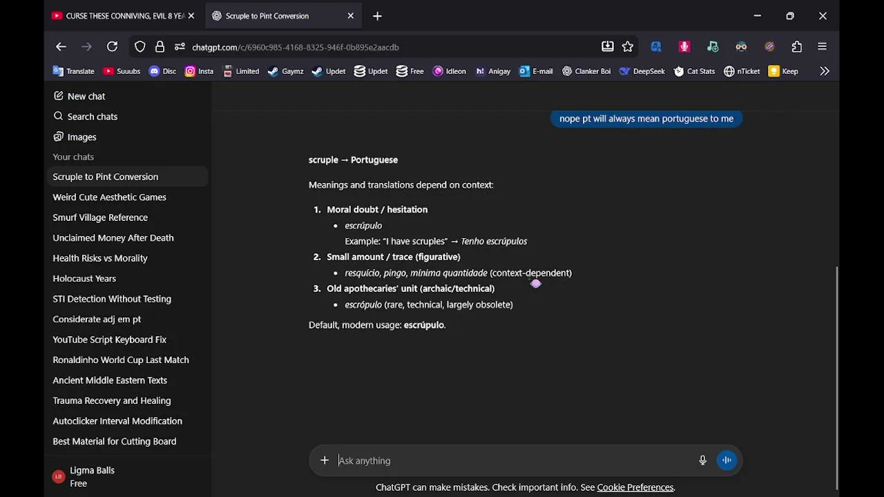Click the padlock site security icon

160,47
